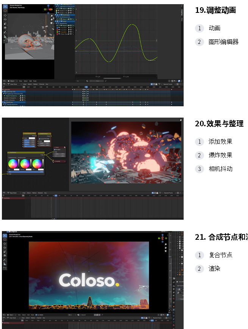Open lesson item 爆炸效果
248x329 pixels.
tap(220, 155)
